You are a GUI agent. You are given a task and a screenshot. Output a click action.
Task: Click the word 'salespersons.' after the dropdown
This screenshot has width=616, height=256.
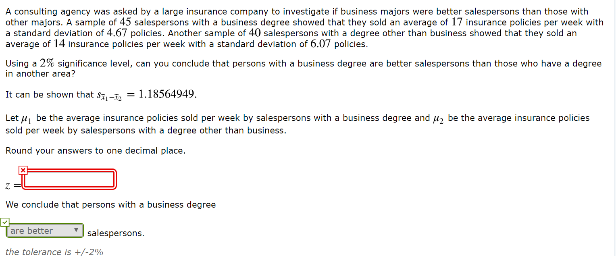click(x=116, y=233)
